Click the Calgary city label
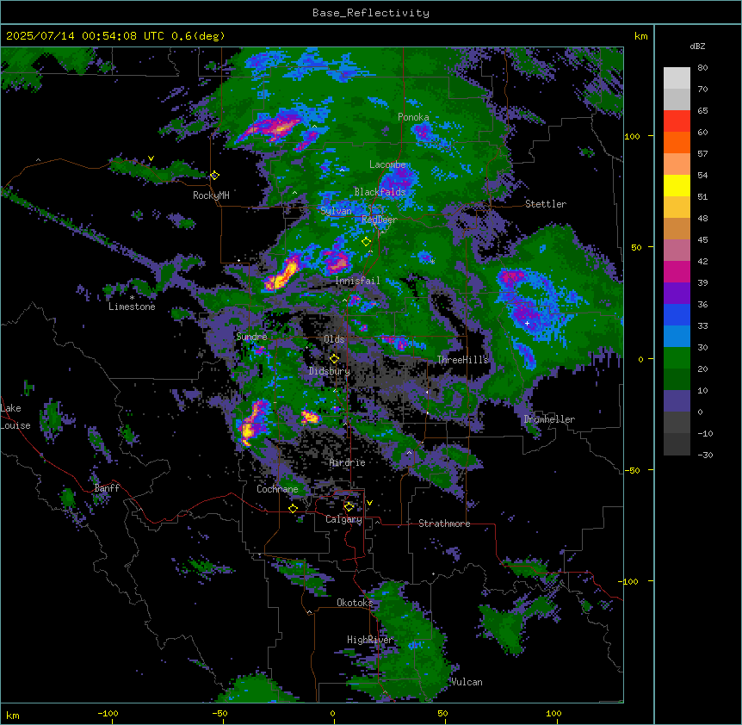The image size is (742, 725). (343, 519)
